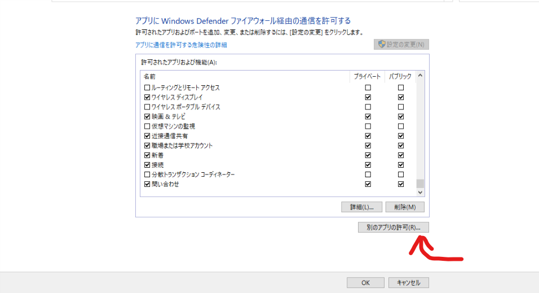
Task: Enable プライベート for ワイヤレス ポータブル デバイス
Action: [x=368, y=107]
